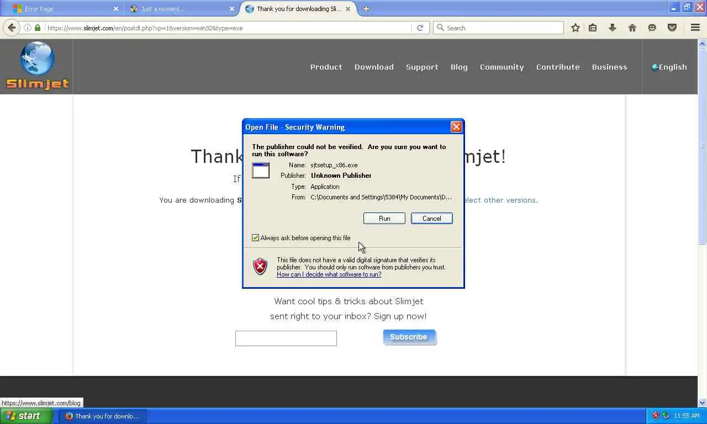Open the Business menu item

click(x=609, y=67)
